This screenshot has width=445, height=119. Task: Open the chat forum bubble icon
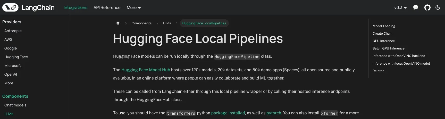[x=416, y=7]
